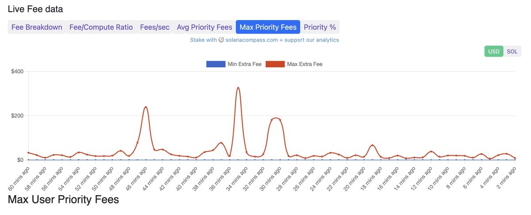531x215 pixels.
Task: Click the chart peak at 46 mins ago
Action: click(146, 107)
